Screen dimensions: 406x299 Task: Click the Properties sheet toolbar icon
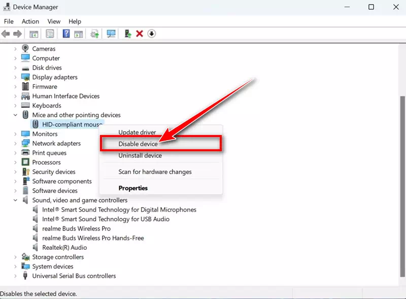pos(50,34)
